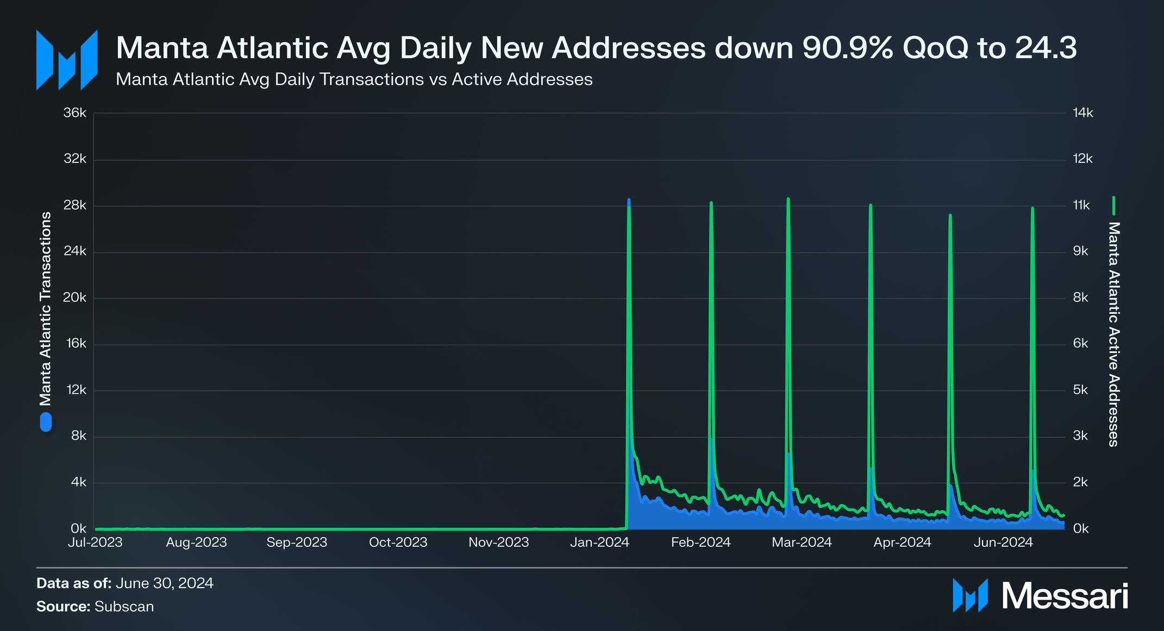Screen dimensions: 1164x631
Task: Click the Manta Atlantic Transactions axis title
Action: tap(46, 308)
